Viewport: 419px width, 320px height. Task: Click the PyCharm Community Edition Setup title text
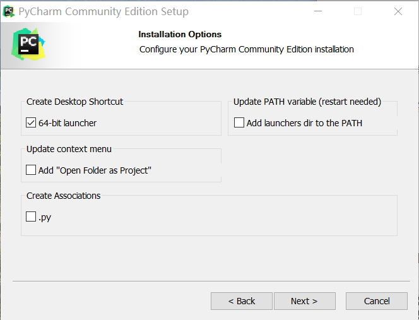pyautogui.click(x=103, y=12)
